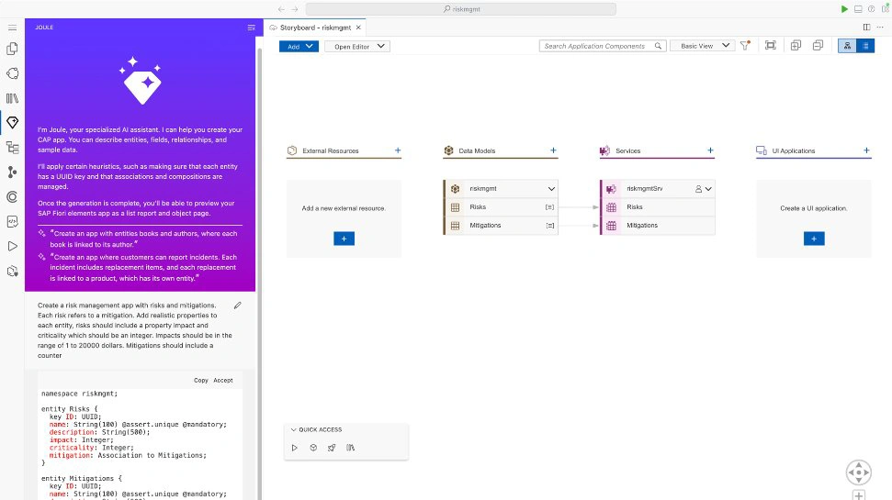Edit the prompt with pencil icon

238,306
